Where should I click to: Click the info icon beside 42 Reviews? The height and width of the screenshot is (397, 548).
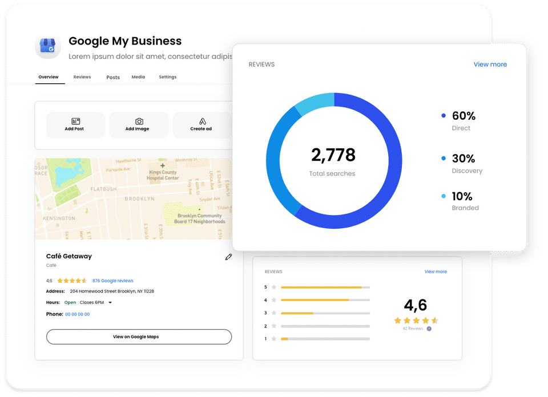point(429,329)
